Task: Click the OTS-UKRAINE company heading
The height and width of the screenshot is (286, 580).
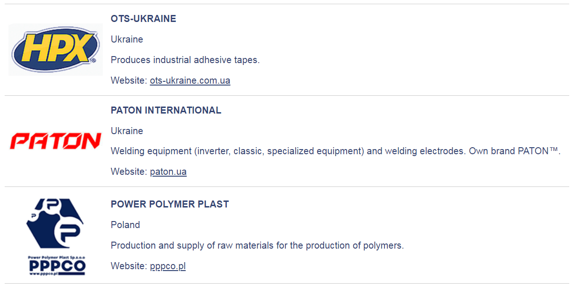Action: [143, 19]
